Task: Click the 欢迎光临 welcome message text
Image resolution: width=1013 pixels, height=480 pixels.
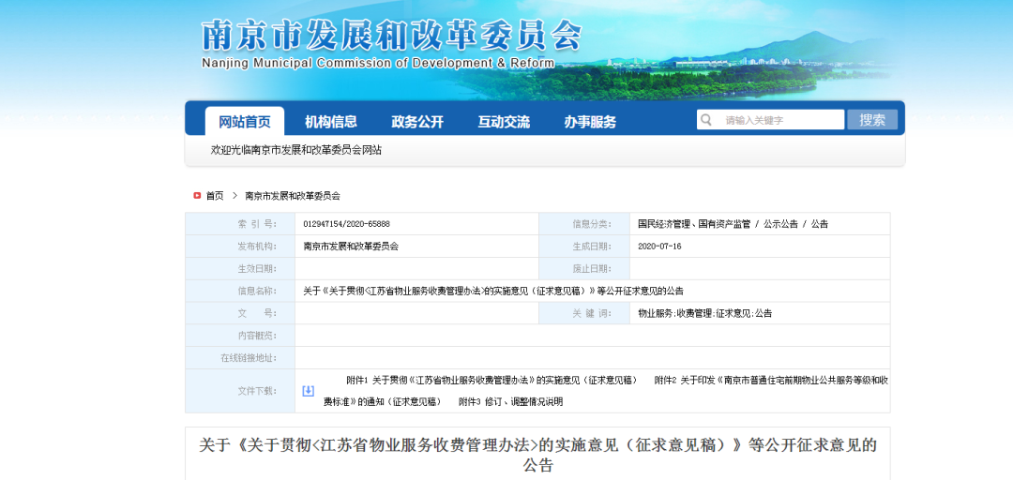Action: coord(296,150)
